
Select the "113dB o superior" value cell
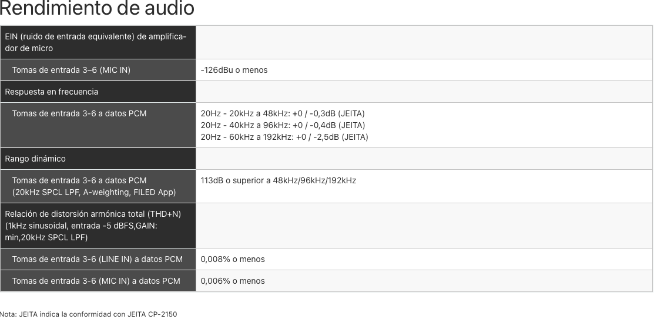coord(278,180)
